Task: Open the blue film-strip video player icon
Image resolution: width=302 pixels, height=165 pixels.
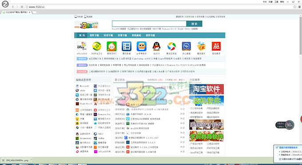Action: point(127,46)
